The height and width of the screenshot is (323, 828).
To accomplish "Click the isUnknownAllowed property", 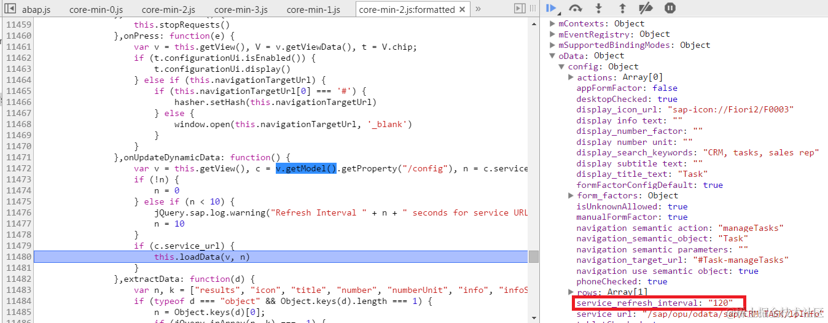I will [x=631, y=206].
